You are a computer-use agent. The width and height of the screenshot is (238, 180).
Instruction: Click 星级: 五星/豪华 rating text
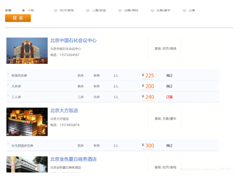tap(165, 119)
